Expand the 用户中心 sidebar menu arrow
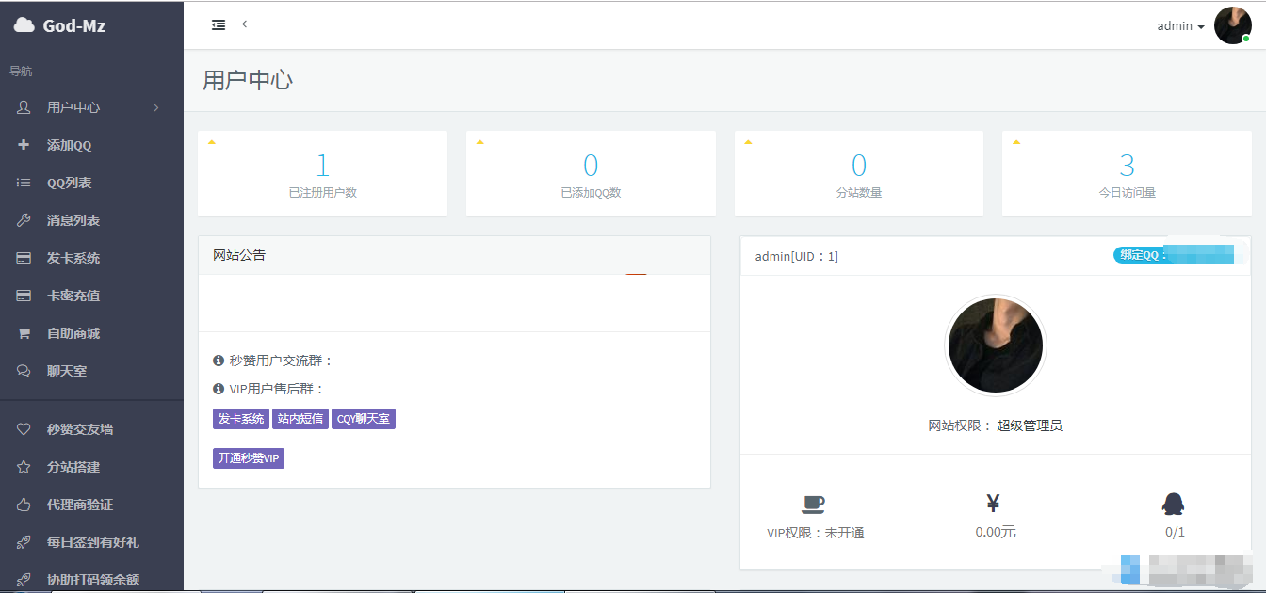 point(156,108)
